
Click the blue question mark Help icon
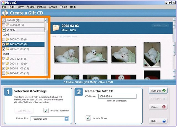coord(164,121)
